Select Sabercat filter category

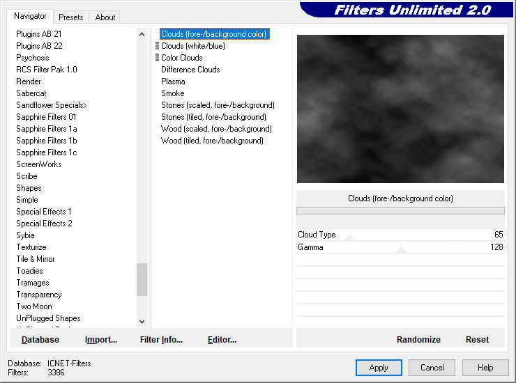tap(31, 93)
